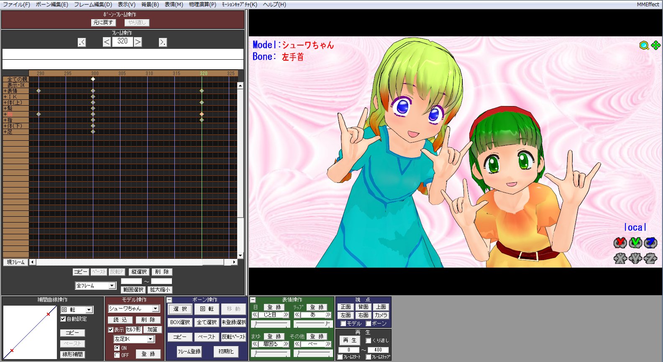
Task: Click the red X-axis rotation icon
Action: [620, 243]
